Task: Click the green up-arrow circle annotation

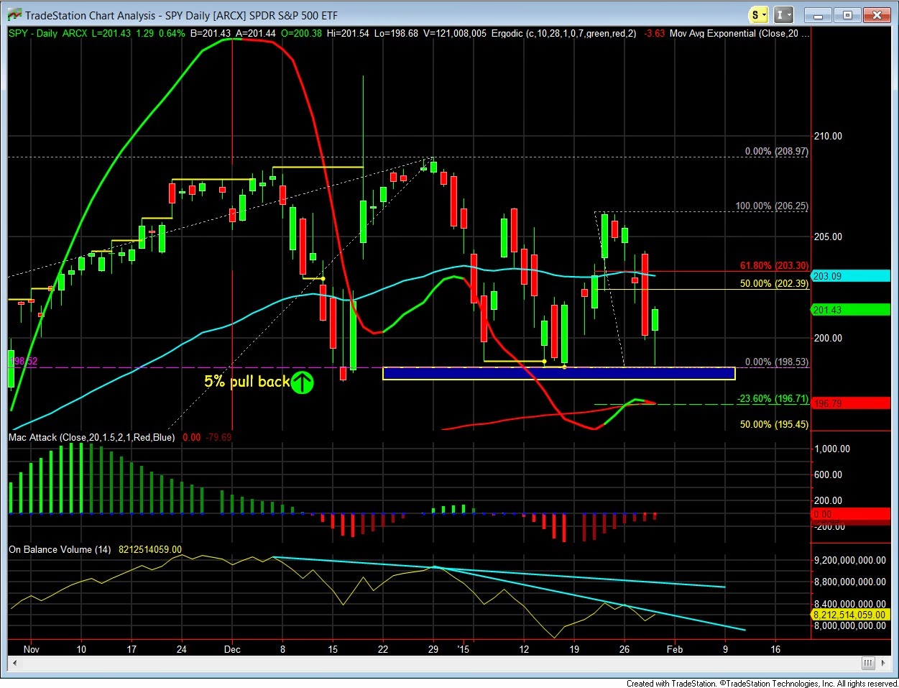Action: pyautogui.click(x=302, y=382)
